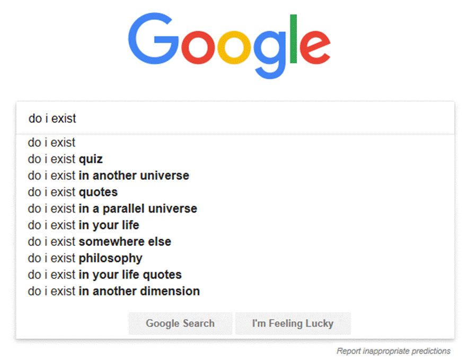The image size is (468, 361).
Task: Pick the 'do i exist in another universe' suggestion
Action: coord(109,175)
